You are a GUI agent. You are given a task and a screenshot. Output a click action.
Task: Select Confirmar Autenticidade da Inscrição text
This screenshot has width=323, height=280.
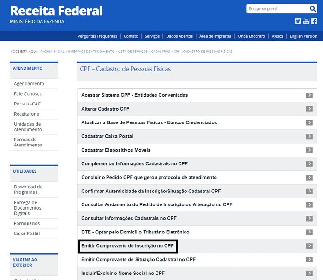tap(151, 191)
